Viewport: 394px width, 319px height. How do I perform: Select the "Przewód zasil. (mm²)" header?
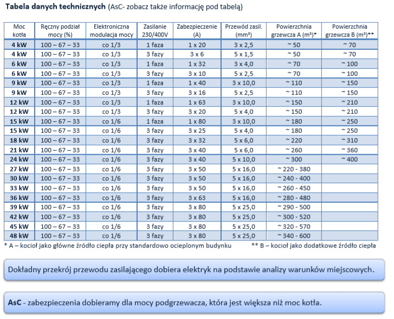click(243, 30)
